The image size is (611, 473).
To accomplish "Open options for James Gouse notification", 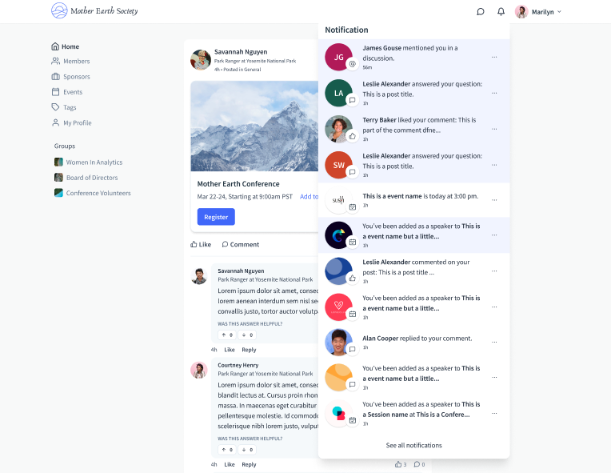I will (494, 57).
